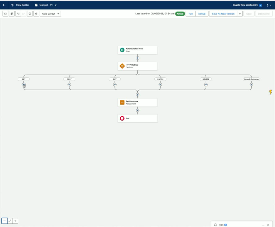The width and height of the screenshot is (275, 227).
Task: Add element on the DELETE path
Action: tap(206, 85)
